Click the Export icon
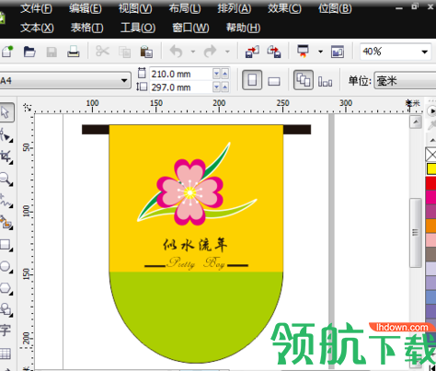This screenshot has height=371, width=436. pos(274,52)
